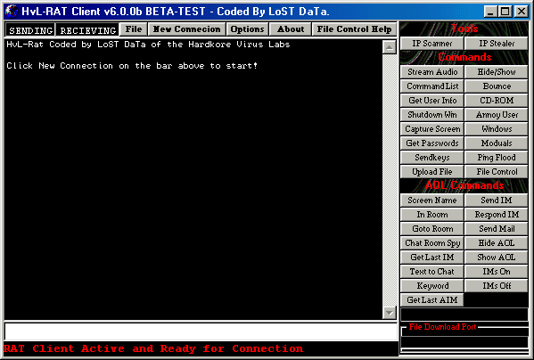Click the File Download Port field
The height and width of the screenshot is (360, 534).
464,342
